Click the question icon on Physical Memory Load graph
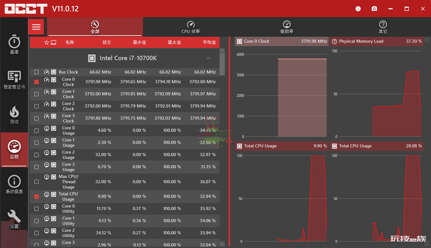 coord(334,41)
